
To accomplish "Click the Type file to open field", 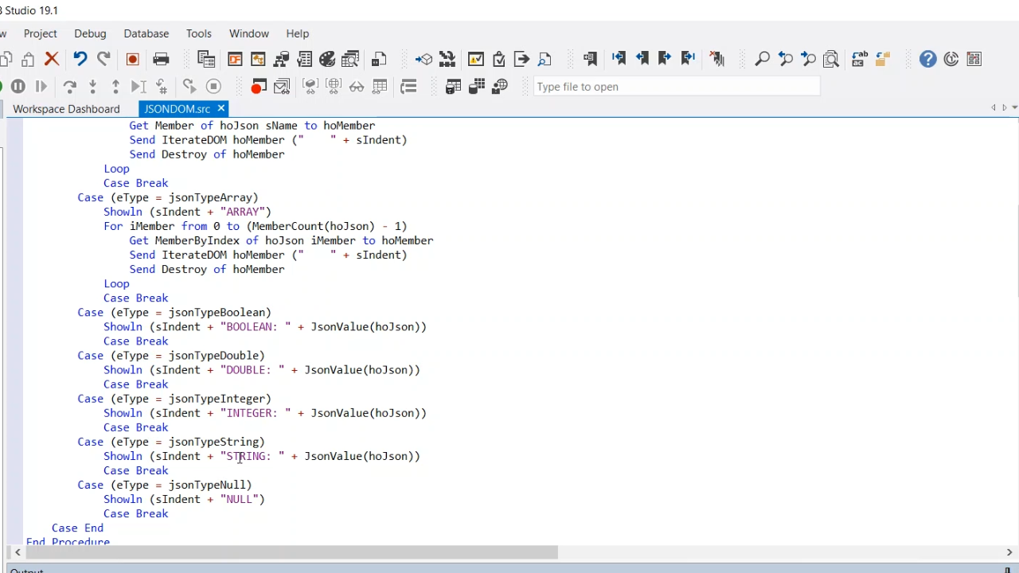I will click(x=677, y=87).
